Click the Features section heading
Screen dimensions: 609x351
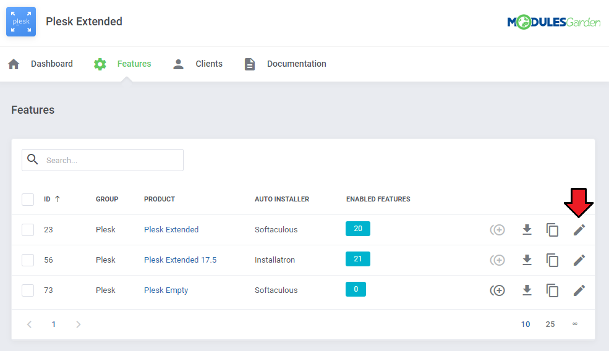[33, 110]
